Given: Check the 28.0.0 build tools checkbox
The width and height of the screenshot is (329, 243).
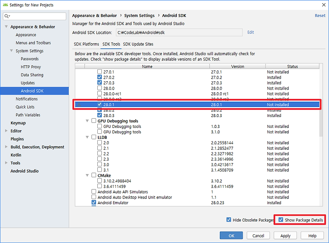Looking at the screenshot, I should point(100,88).
